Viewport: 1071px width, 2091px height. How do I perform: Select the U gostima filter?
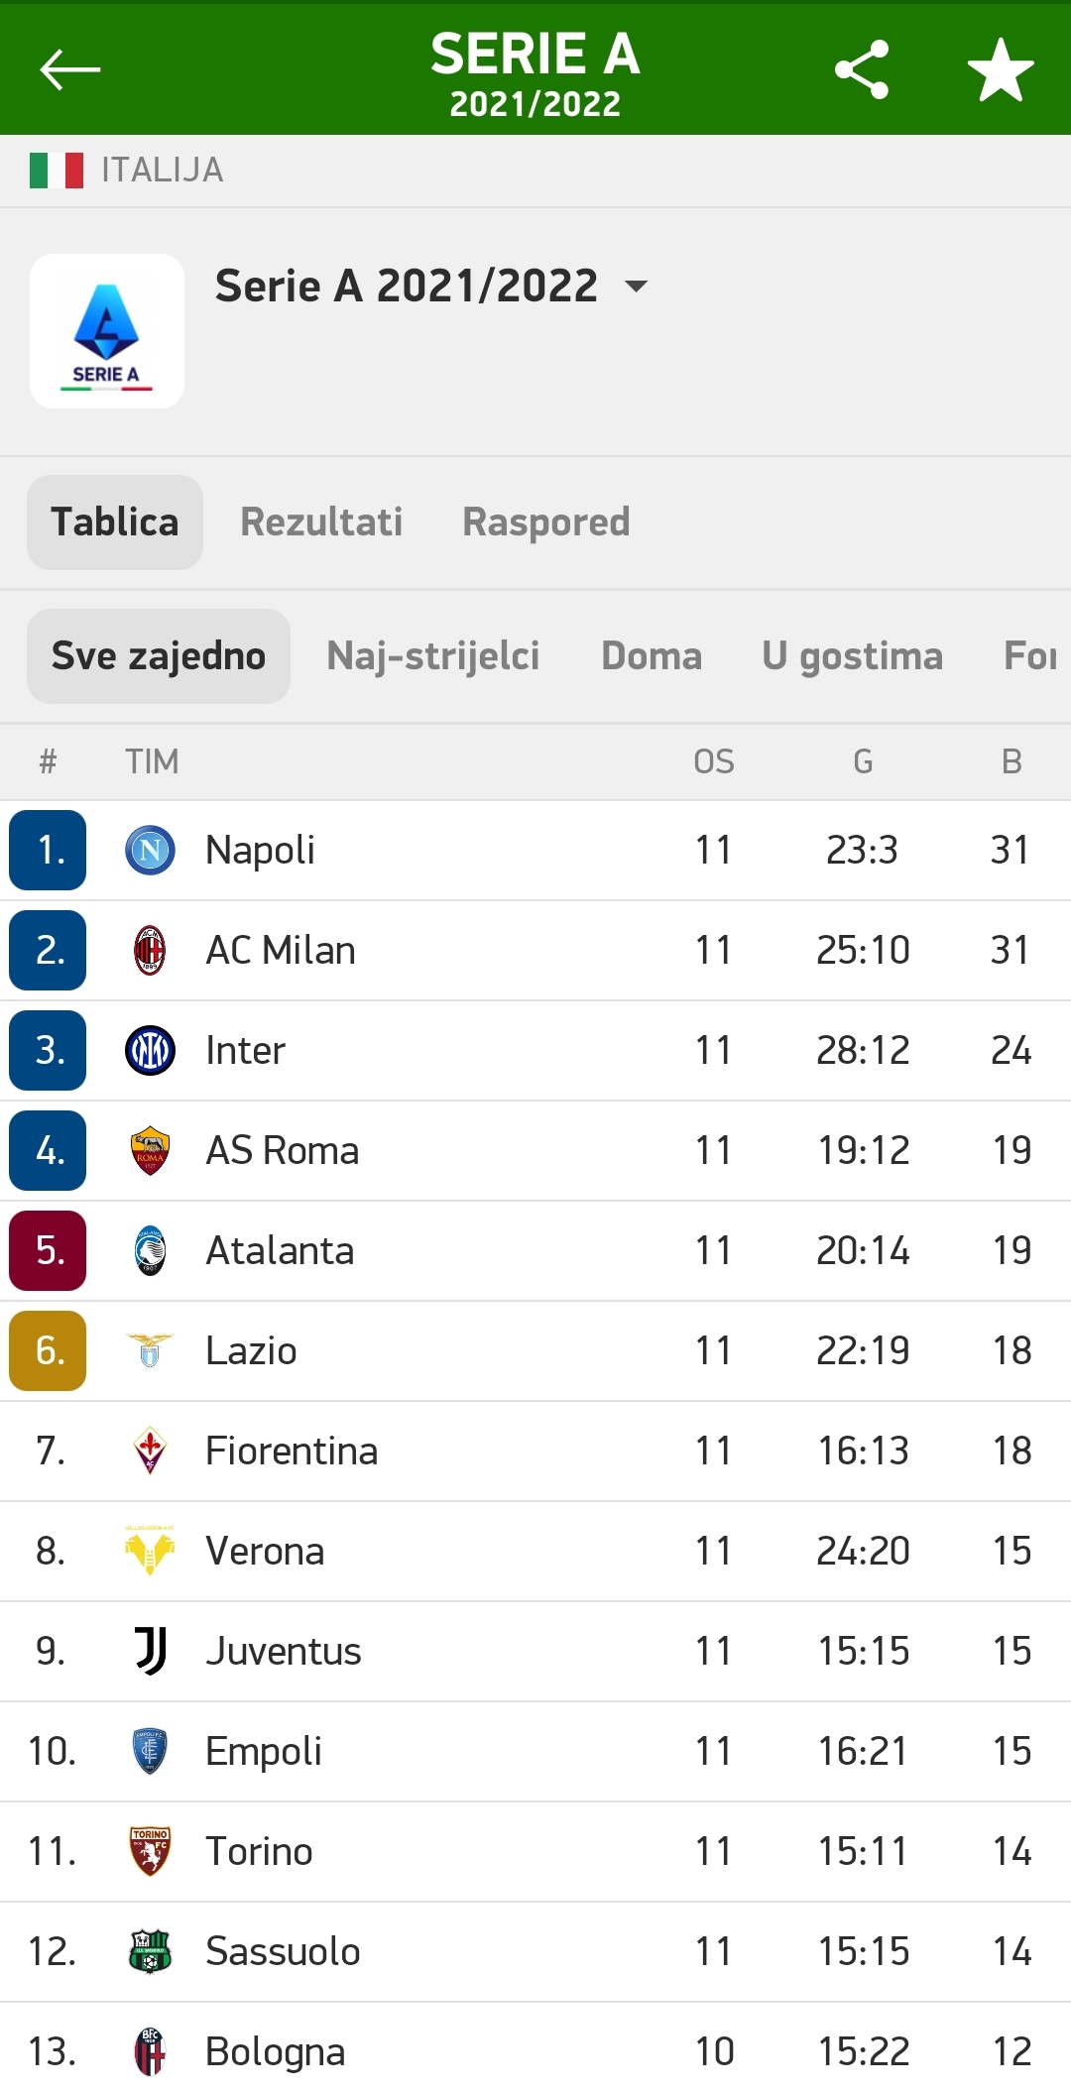pos(853,656)
